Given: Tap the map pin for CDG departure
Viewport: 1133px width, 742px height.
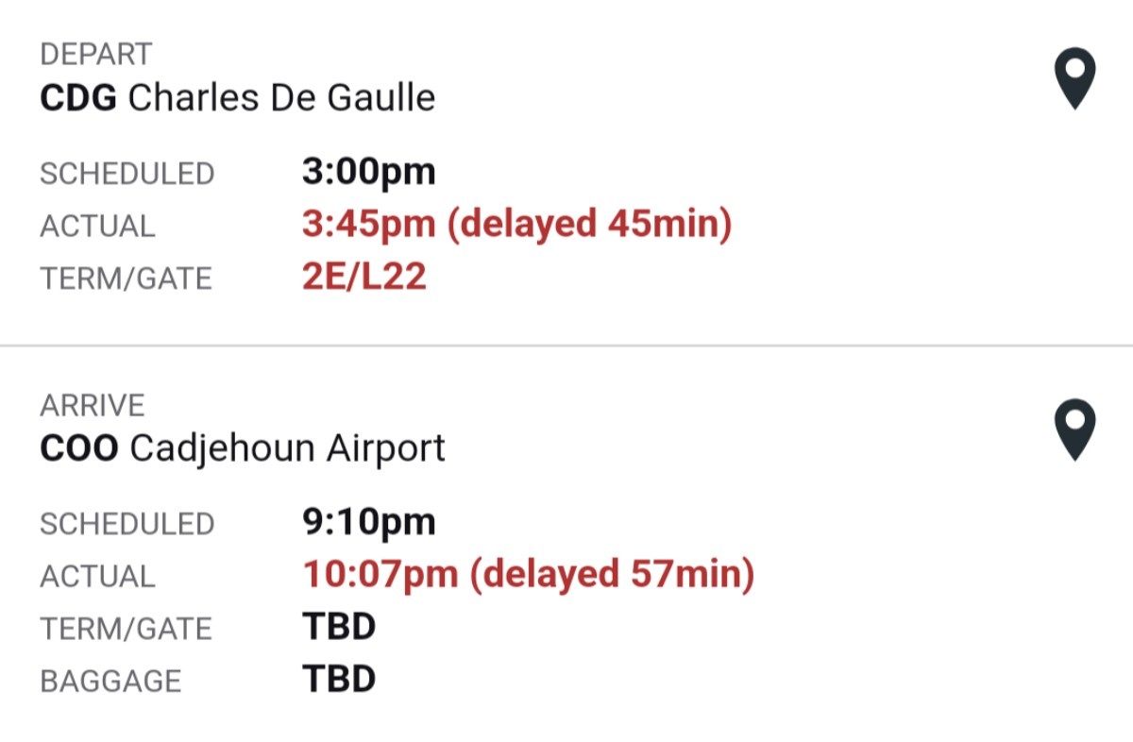Looking at the screenshot, I should [x=1074, y=78].
